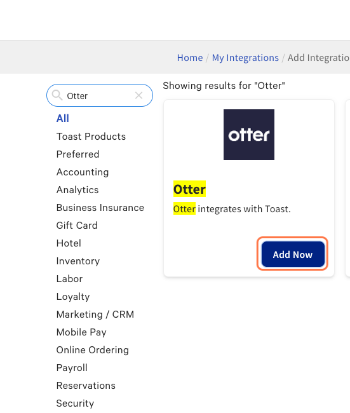350x413 pixels.
Task: Click the highlighted Otter card title
Action: coord(189,189)
